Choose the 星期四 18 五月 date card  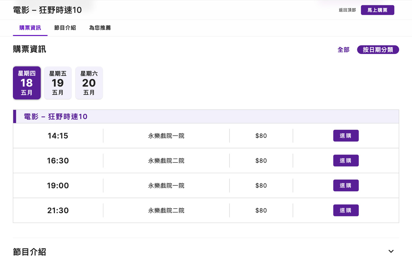tap(27, 83)
